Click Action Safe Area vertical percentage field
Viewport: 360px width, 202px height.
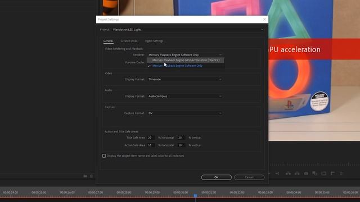click(181, 145)
